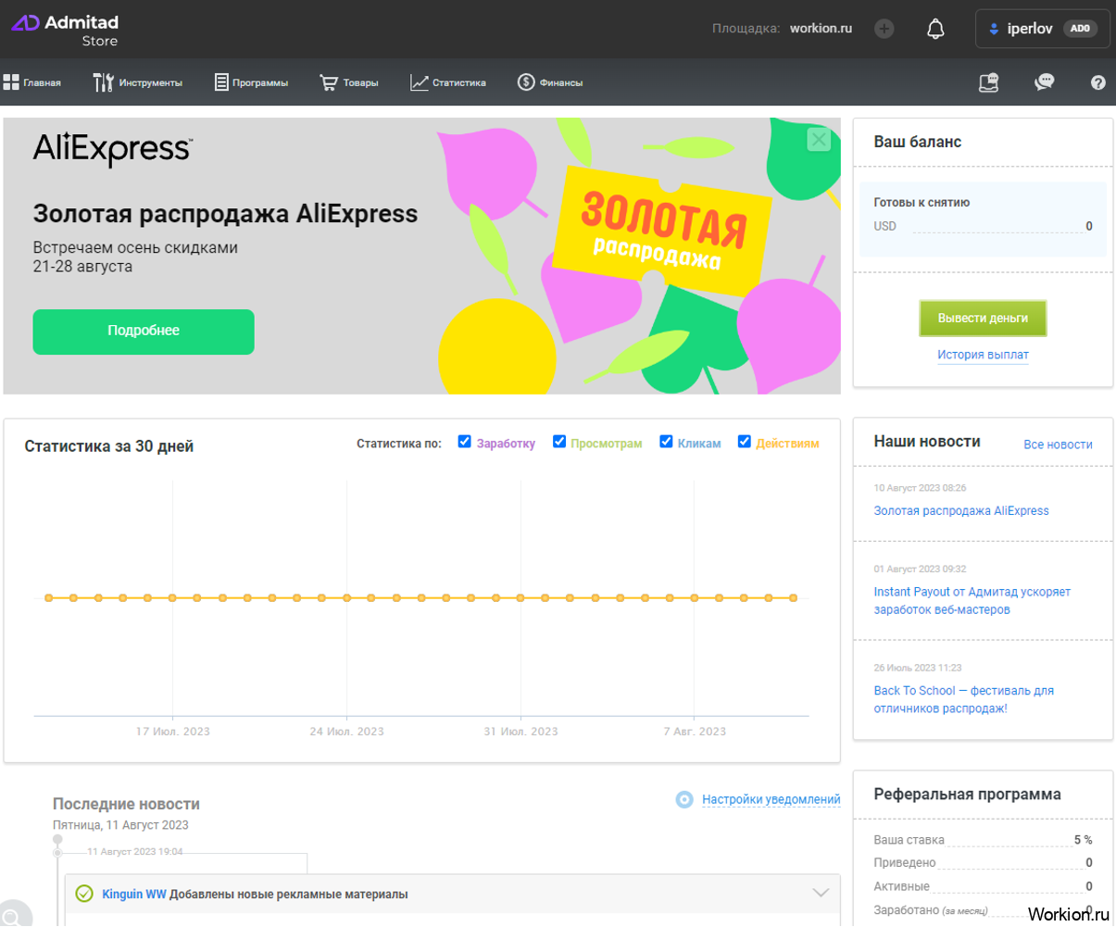Click the Статистика chart icon
Screen dimensions: 1116x927
click(419, 82)
